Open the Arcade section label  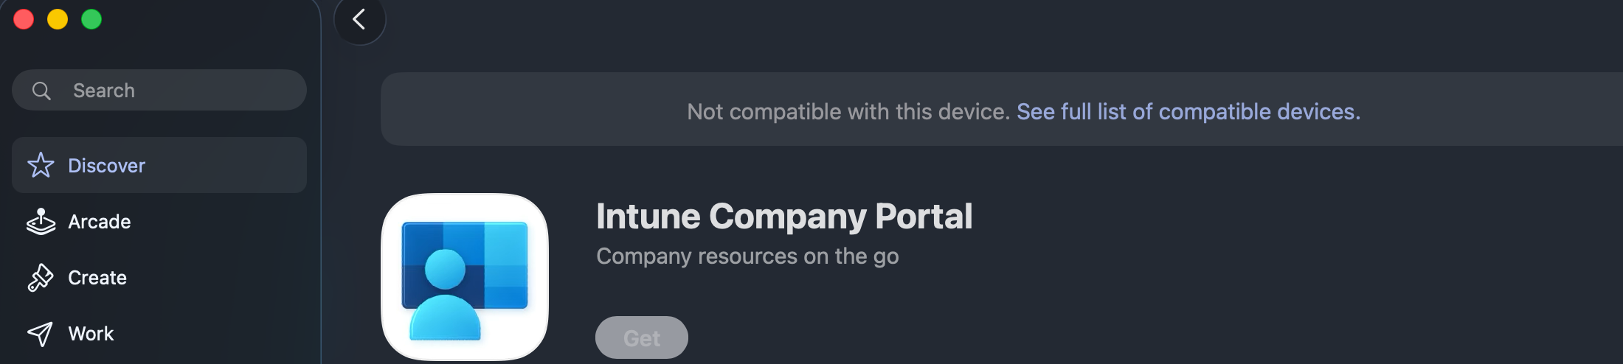(99, 222)
